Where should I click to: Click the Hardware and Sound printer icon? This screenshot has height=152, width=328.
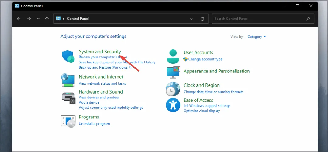pyautogui.click(x=68, y=97)
